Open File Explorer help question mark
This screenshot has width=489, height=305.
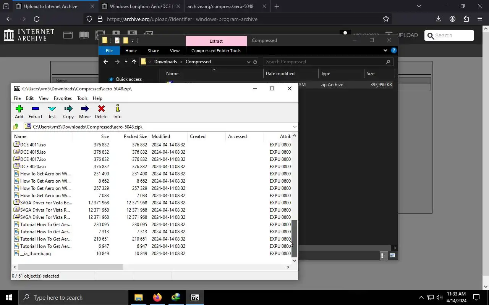(394, 50)
